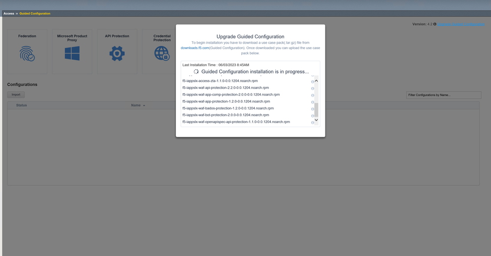Click the Upgrade Guided Configuration dialog title

[251, 37]
